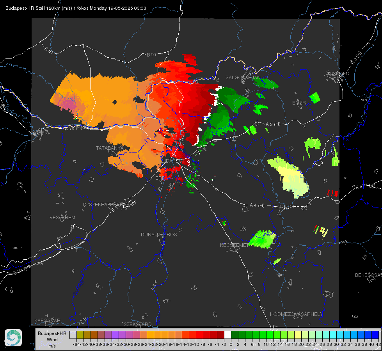Screen dimensions: 382x351
Task: Pick the bright purple swatch between -34 and -32
Action: 115,335
